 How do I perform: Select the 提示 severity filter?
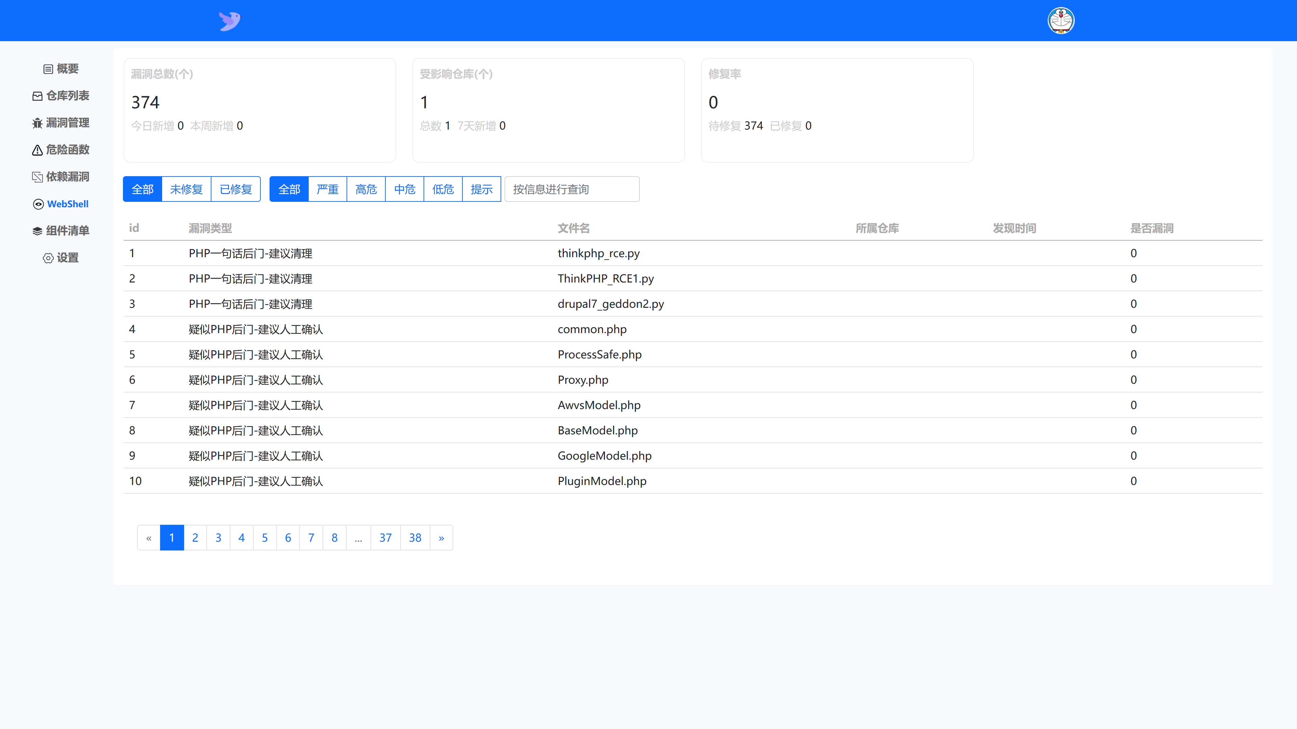481,189
